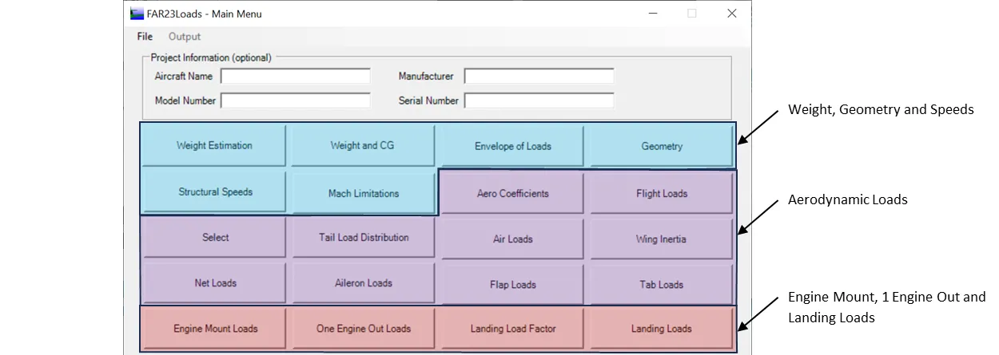
Task: Click the Aero Coefficients button
Action: [x=512, y=194]
